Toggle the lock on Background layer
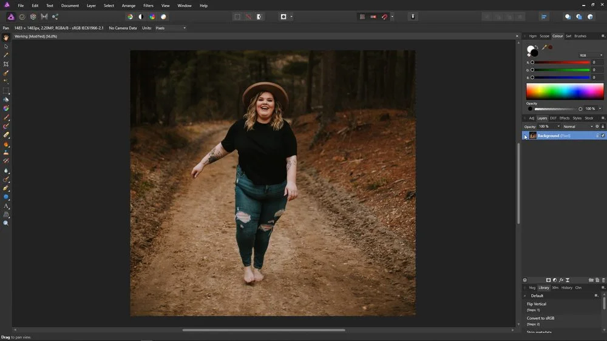This screenshot has width=607, height=341. pyautogui.click(x=597, y=136)
